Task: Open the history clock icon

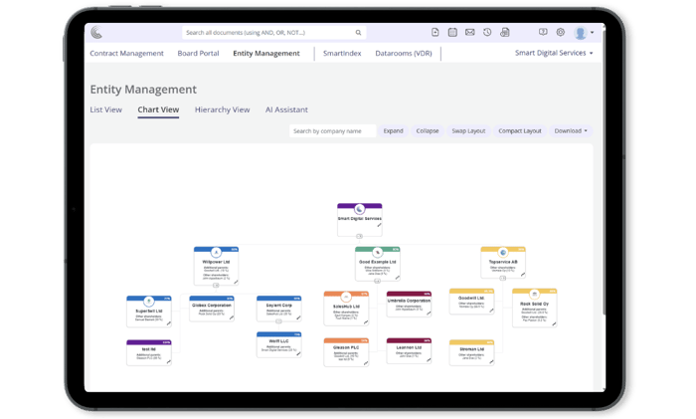Action: tap(487, 32)
